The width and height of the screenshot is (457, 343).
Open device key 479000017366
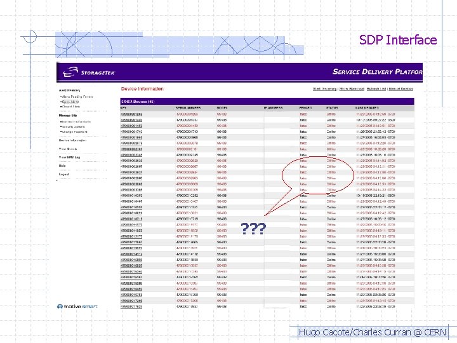(x=131, y=300)
